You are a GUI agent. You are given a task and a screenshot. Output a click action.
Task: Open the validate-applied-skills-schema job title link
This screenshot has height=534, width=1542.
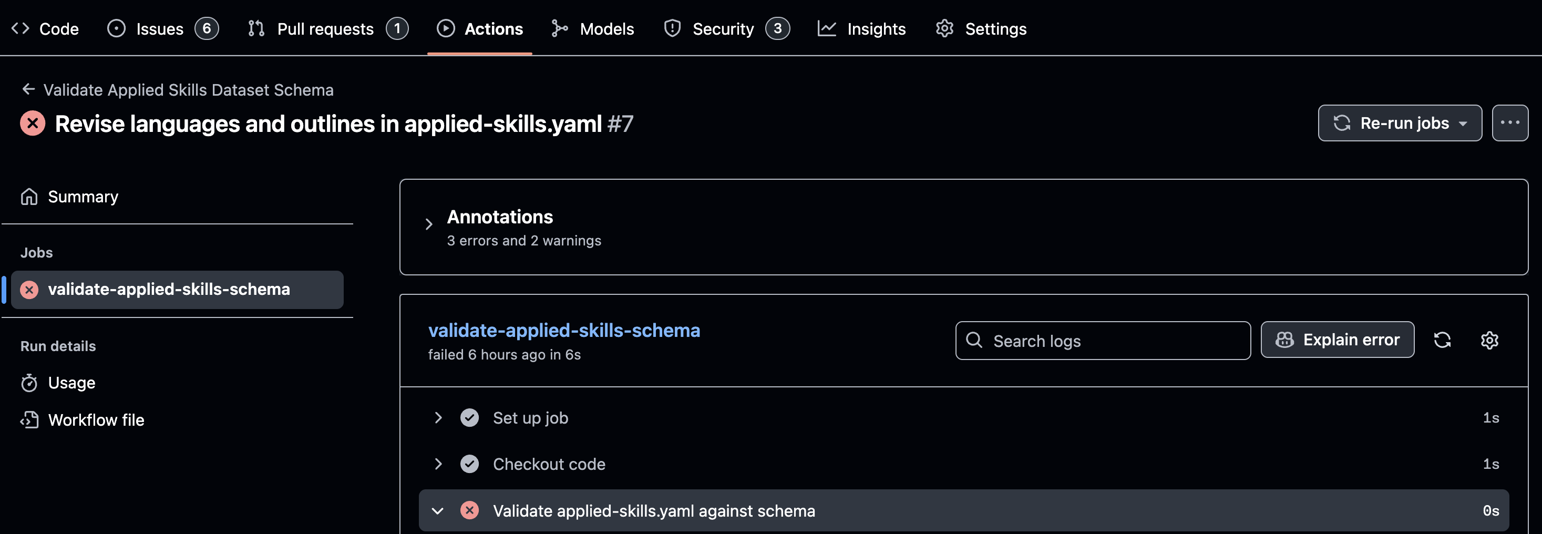click(564, 331)
